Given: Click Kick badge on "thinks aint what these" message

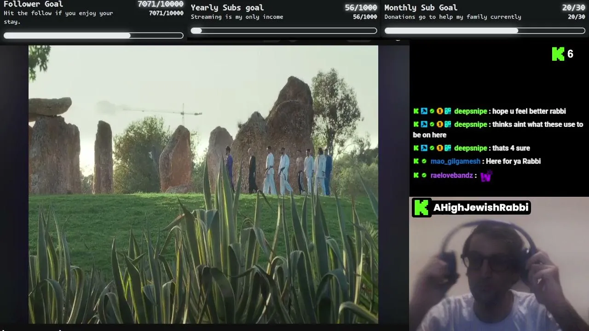Looking at the screenshot, I should coord(416,124).
